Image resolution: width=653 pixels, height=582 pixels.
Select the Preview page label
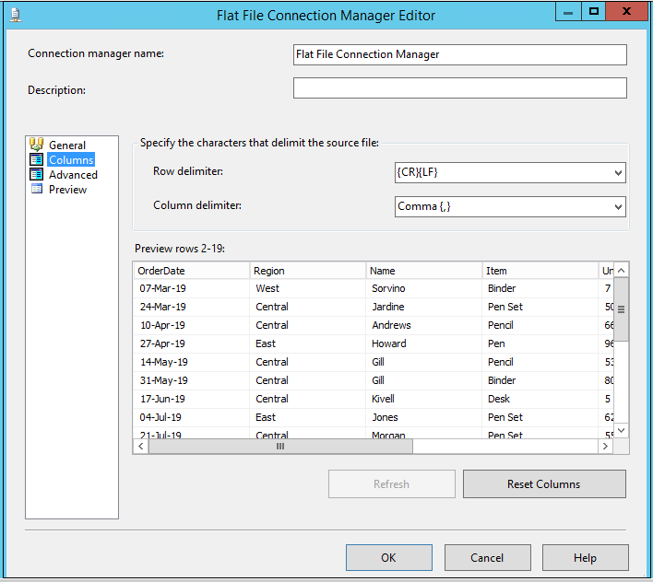[67, 190]
